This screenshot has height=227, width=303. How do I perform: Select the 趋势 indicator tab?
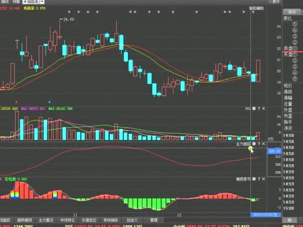[x=25, y=220]
